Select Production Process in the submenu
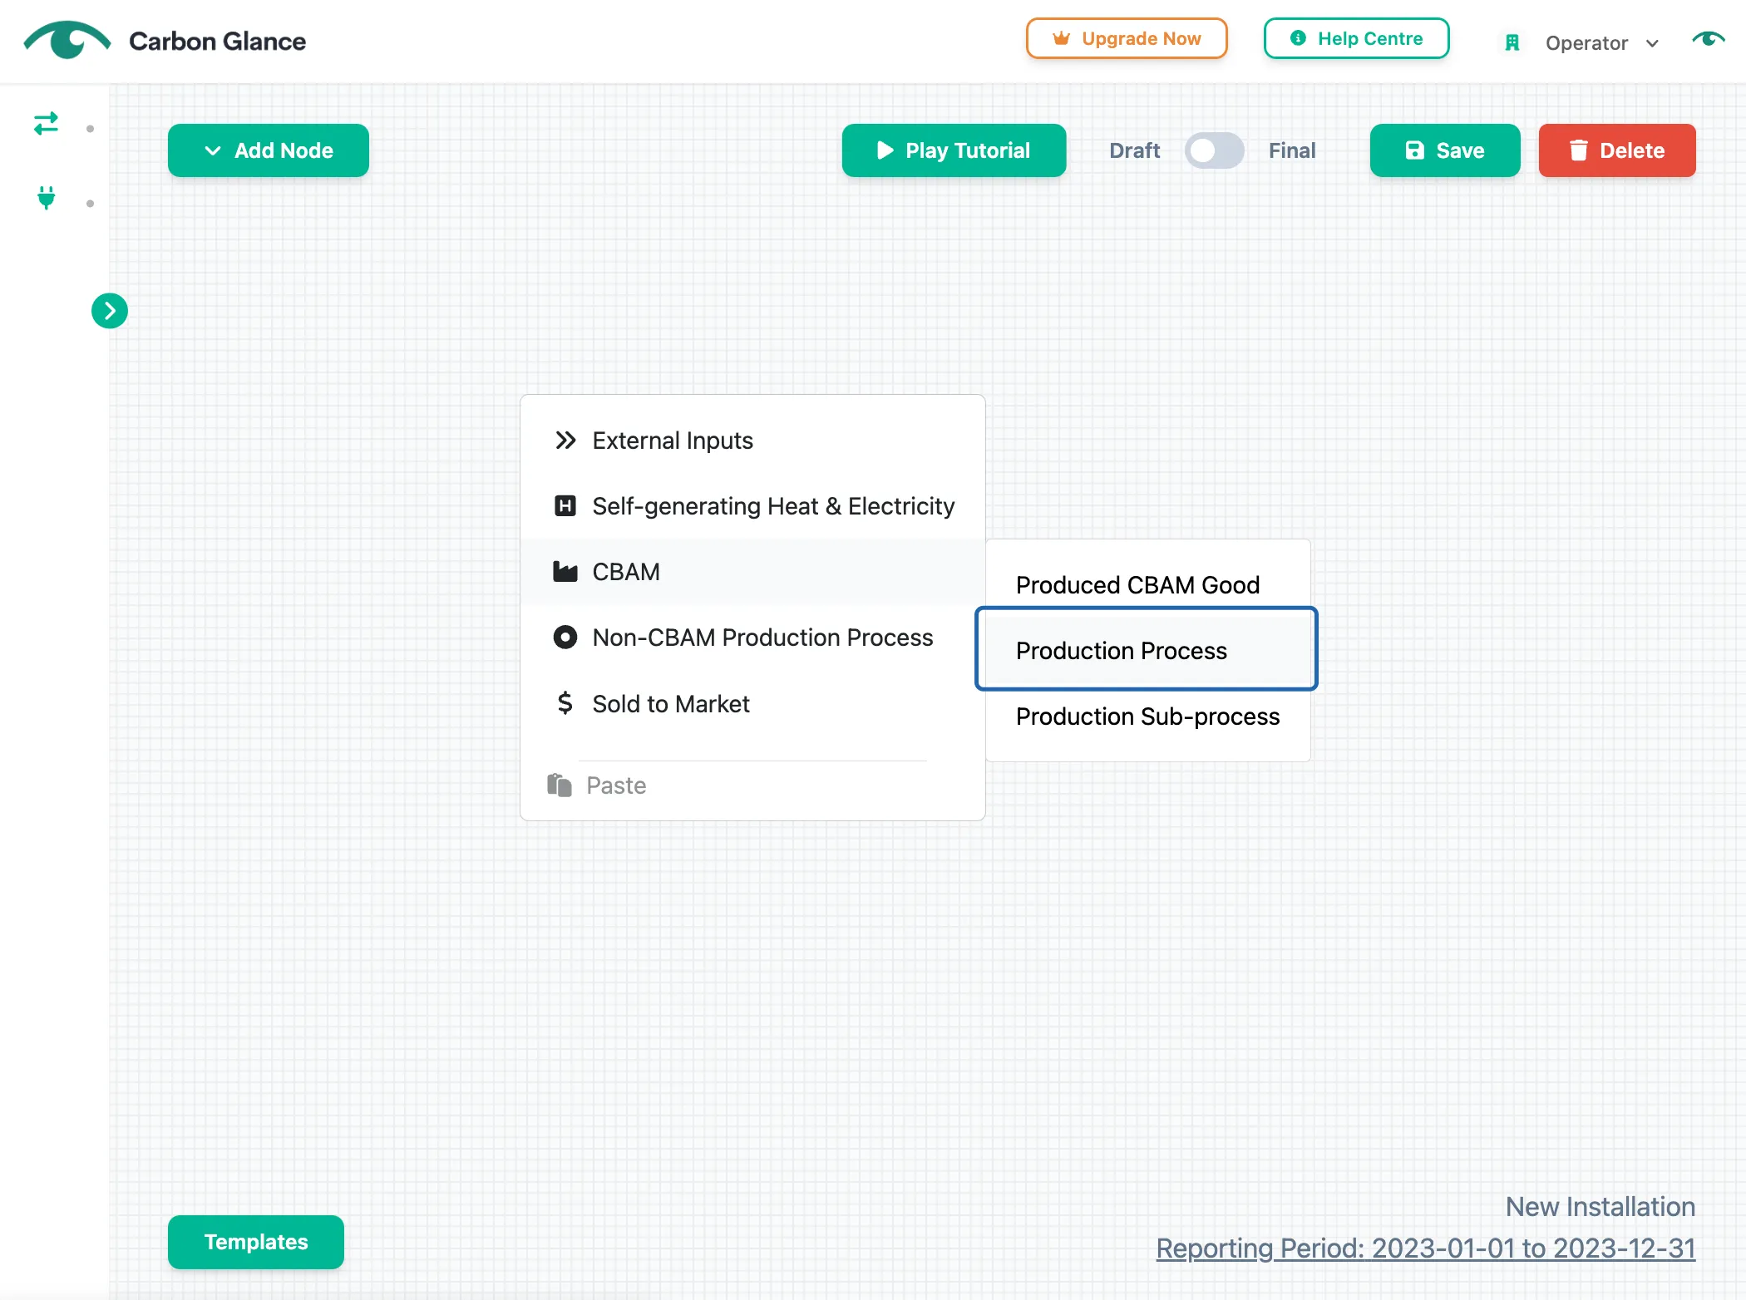The image size is (1746, 1300). (1147, 649)
